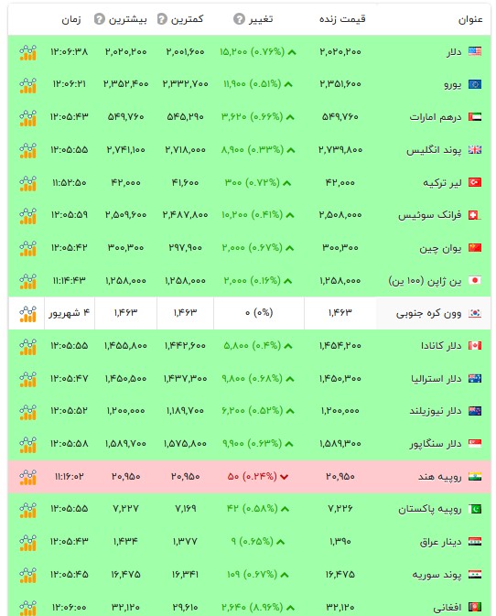This screenshot has height=616, width=496.
Task: Click the قیمت زنده column header
Action: pyautogui.click(x=342, y=19)
